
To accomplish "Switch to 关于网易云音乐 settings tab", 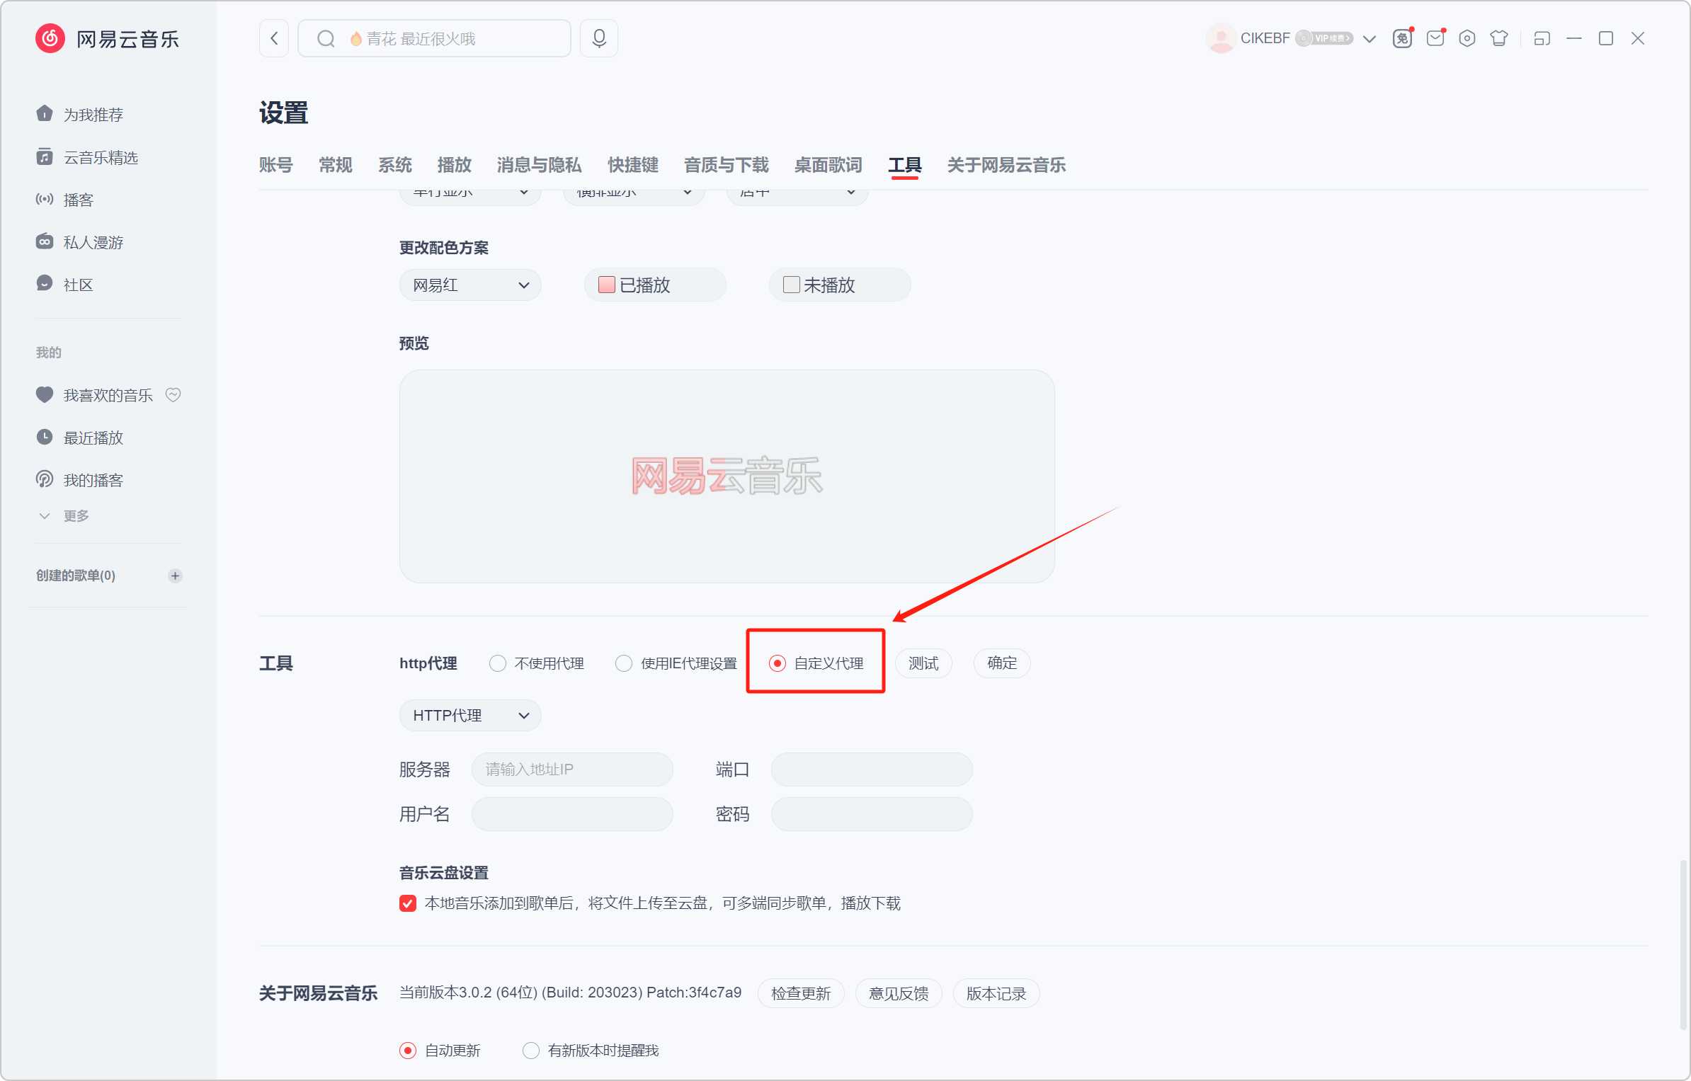I will (1006, 165).
